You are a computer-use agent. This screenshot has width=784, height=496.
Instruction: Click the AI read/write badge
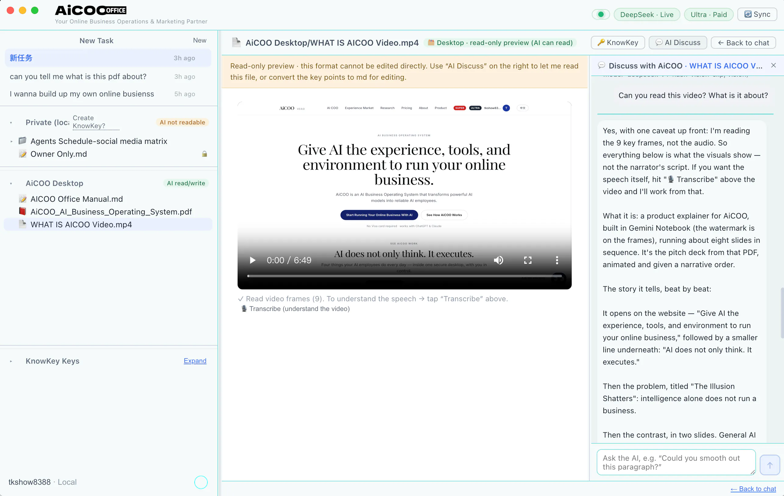tap(186, 183)
